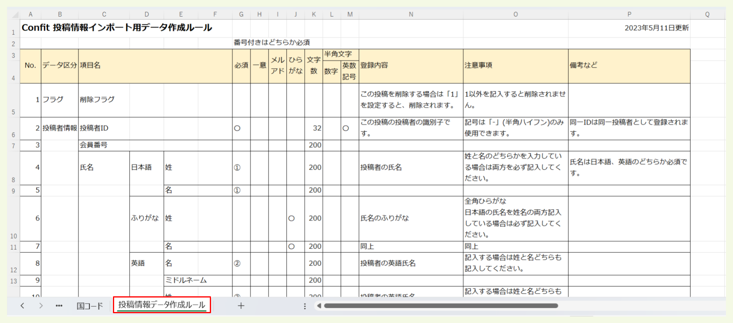Screen dimensions: 733x323
Task: Click the '一意' header cell
Action: 259,66
